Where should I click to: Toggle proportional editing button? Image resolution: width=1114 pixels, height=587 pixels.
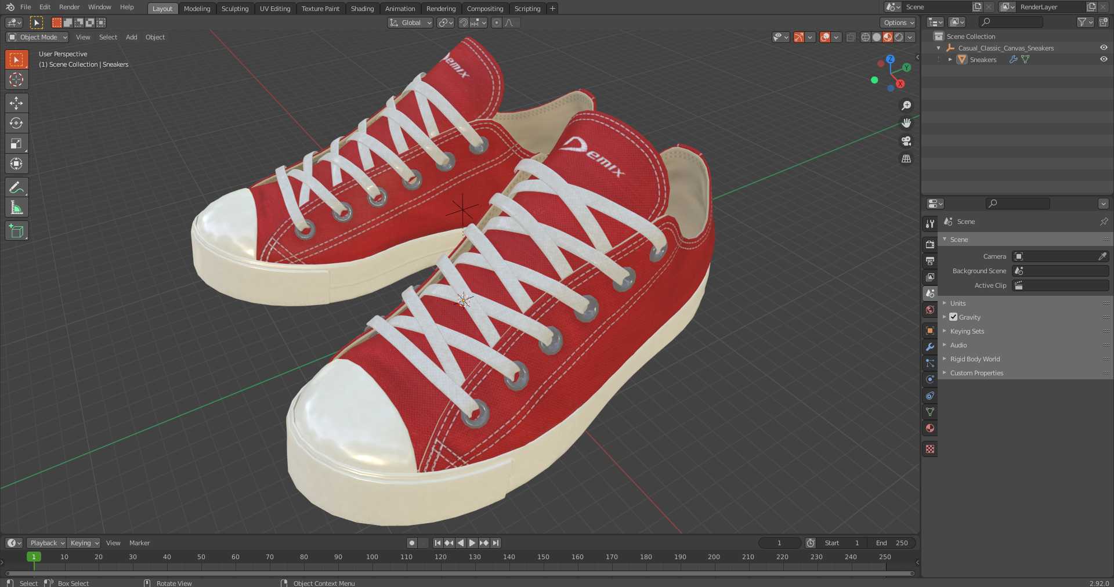(x=497, y=23)
